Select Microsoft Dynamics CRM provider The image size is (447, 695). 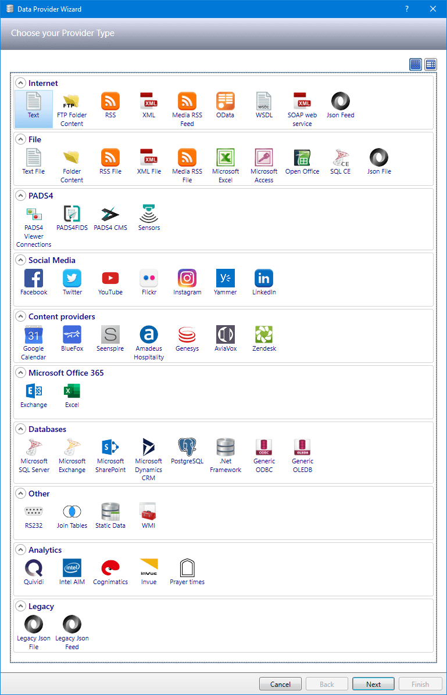149,459
